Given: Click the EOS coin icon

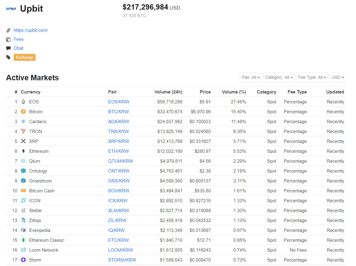Looking at the screenshot, I should click(x=23, y=102).
